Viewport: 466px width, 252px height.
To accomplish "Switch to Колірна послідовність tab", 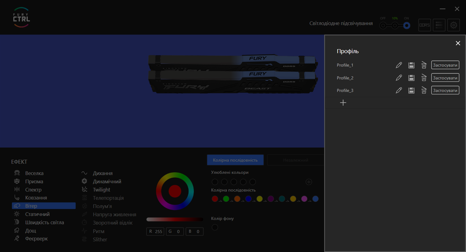I will coord(235,160).
